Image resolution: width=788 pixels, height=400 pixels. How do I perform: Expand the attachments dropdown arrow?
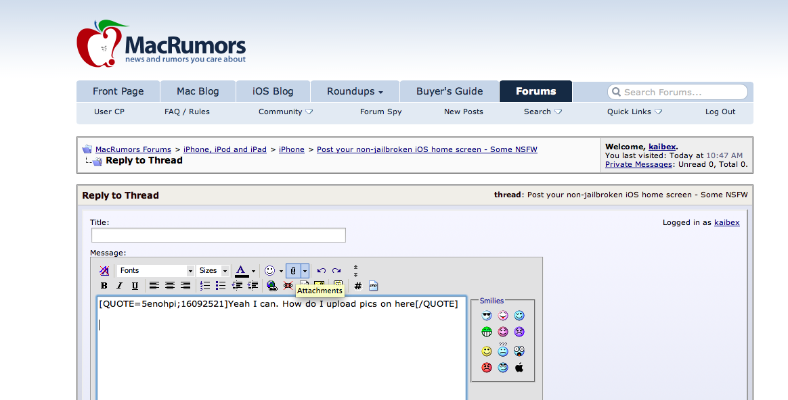pos(305,271)
